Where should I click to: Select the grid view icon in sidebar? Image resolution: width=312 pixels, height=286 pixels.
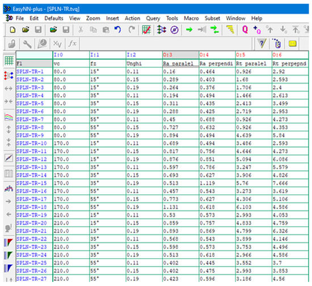tap(9, 60)
